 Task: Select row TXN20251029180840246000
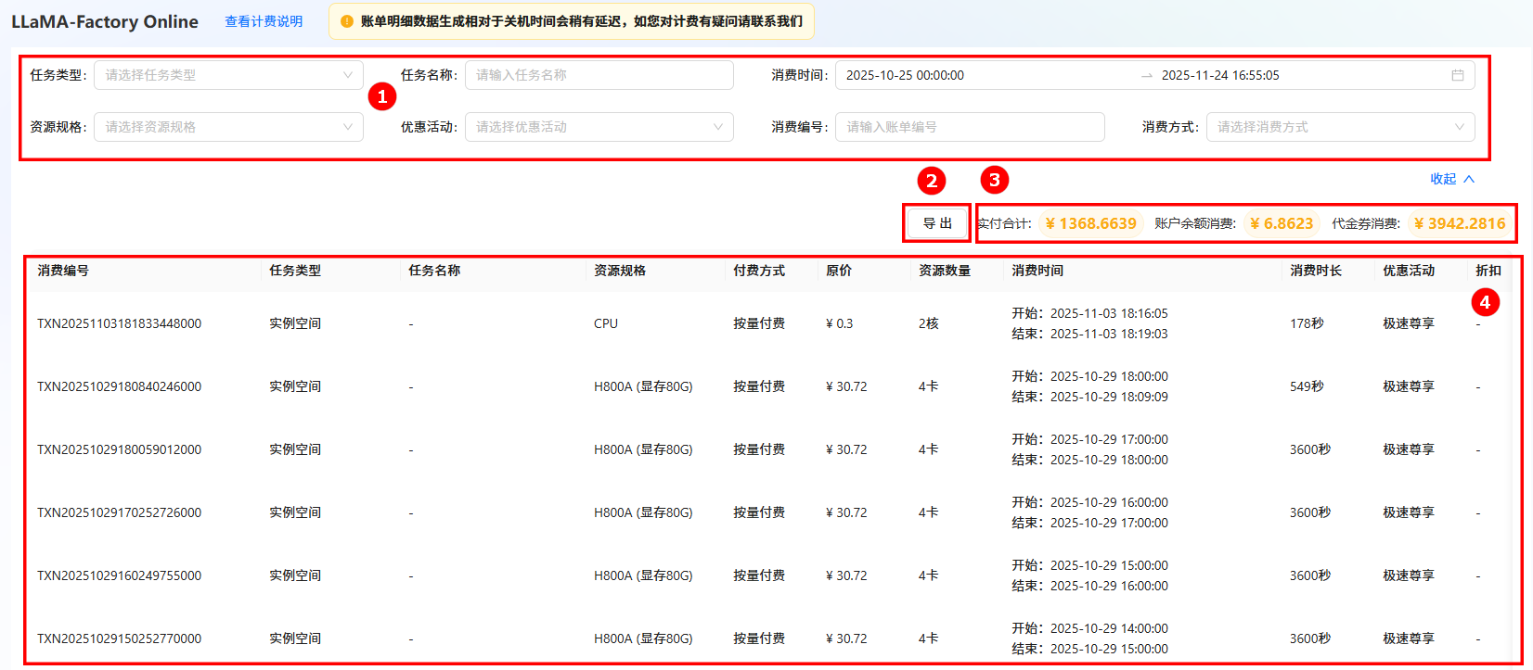click(768, 386)
